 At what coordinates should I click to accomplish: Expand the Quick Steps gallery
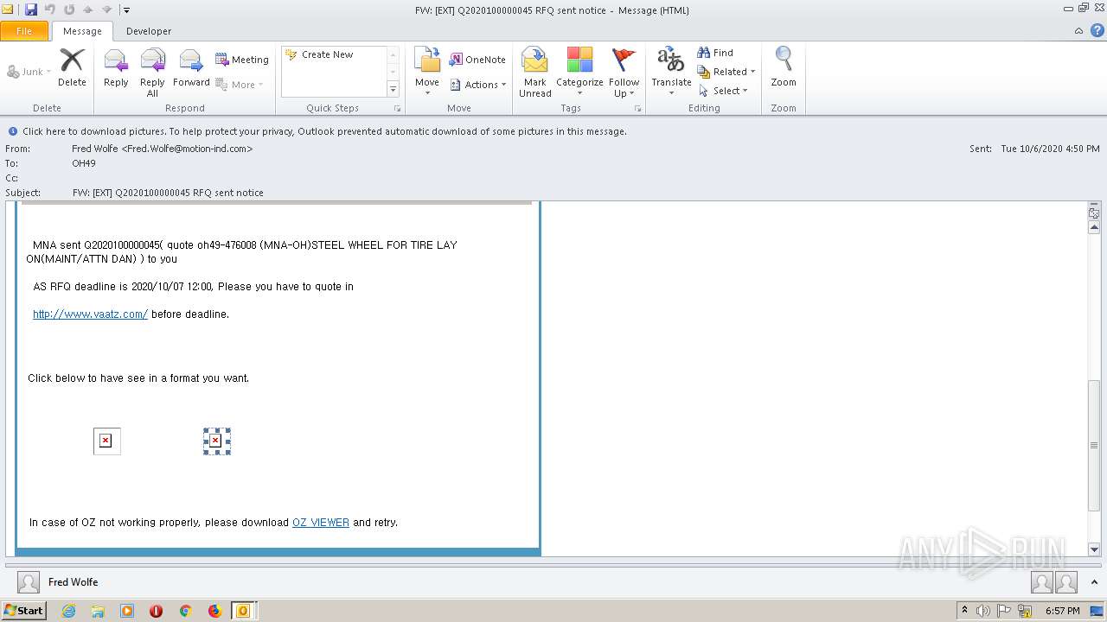click(393, 90)
